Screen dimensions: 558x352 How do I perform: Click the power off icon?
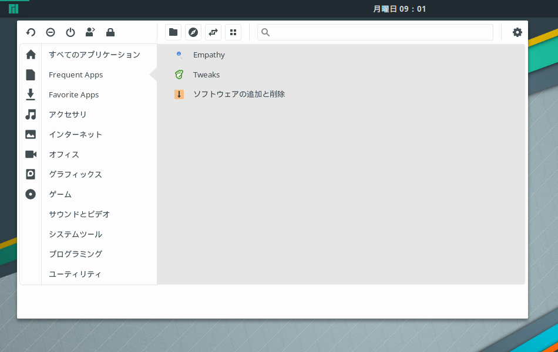click(70, 32)
